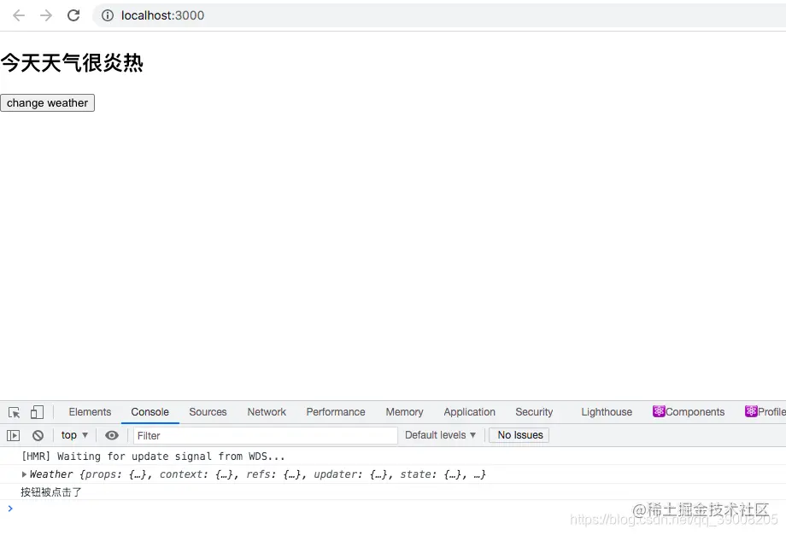Open the Default levels dropdown

coord(440,435)
